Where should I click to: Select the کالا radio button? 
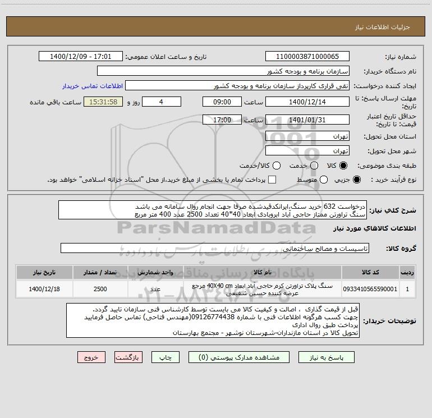pos(343,166)
